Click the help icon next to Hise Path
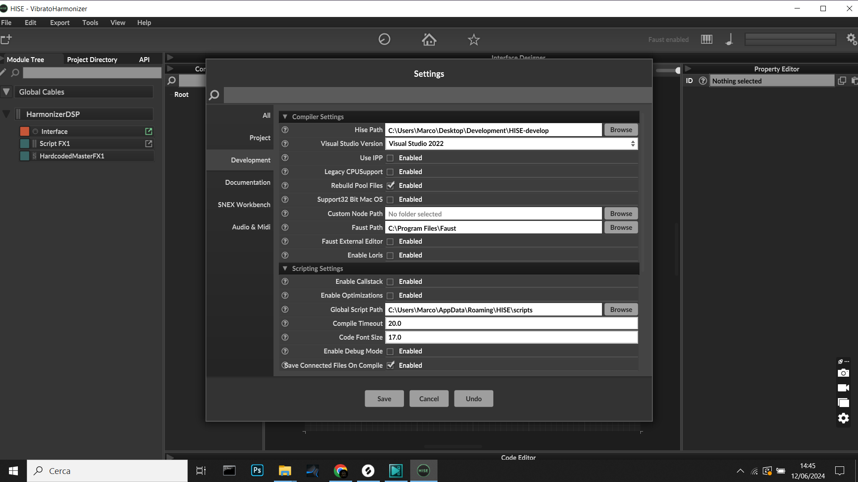Viewport: 858px width, 482px height. [285, 130]
